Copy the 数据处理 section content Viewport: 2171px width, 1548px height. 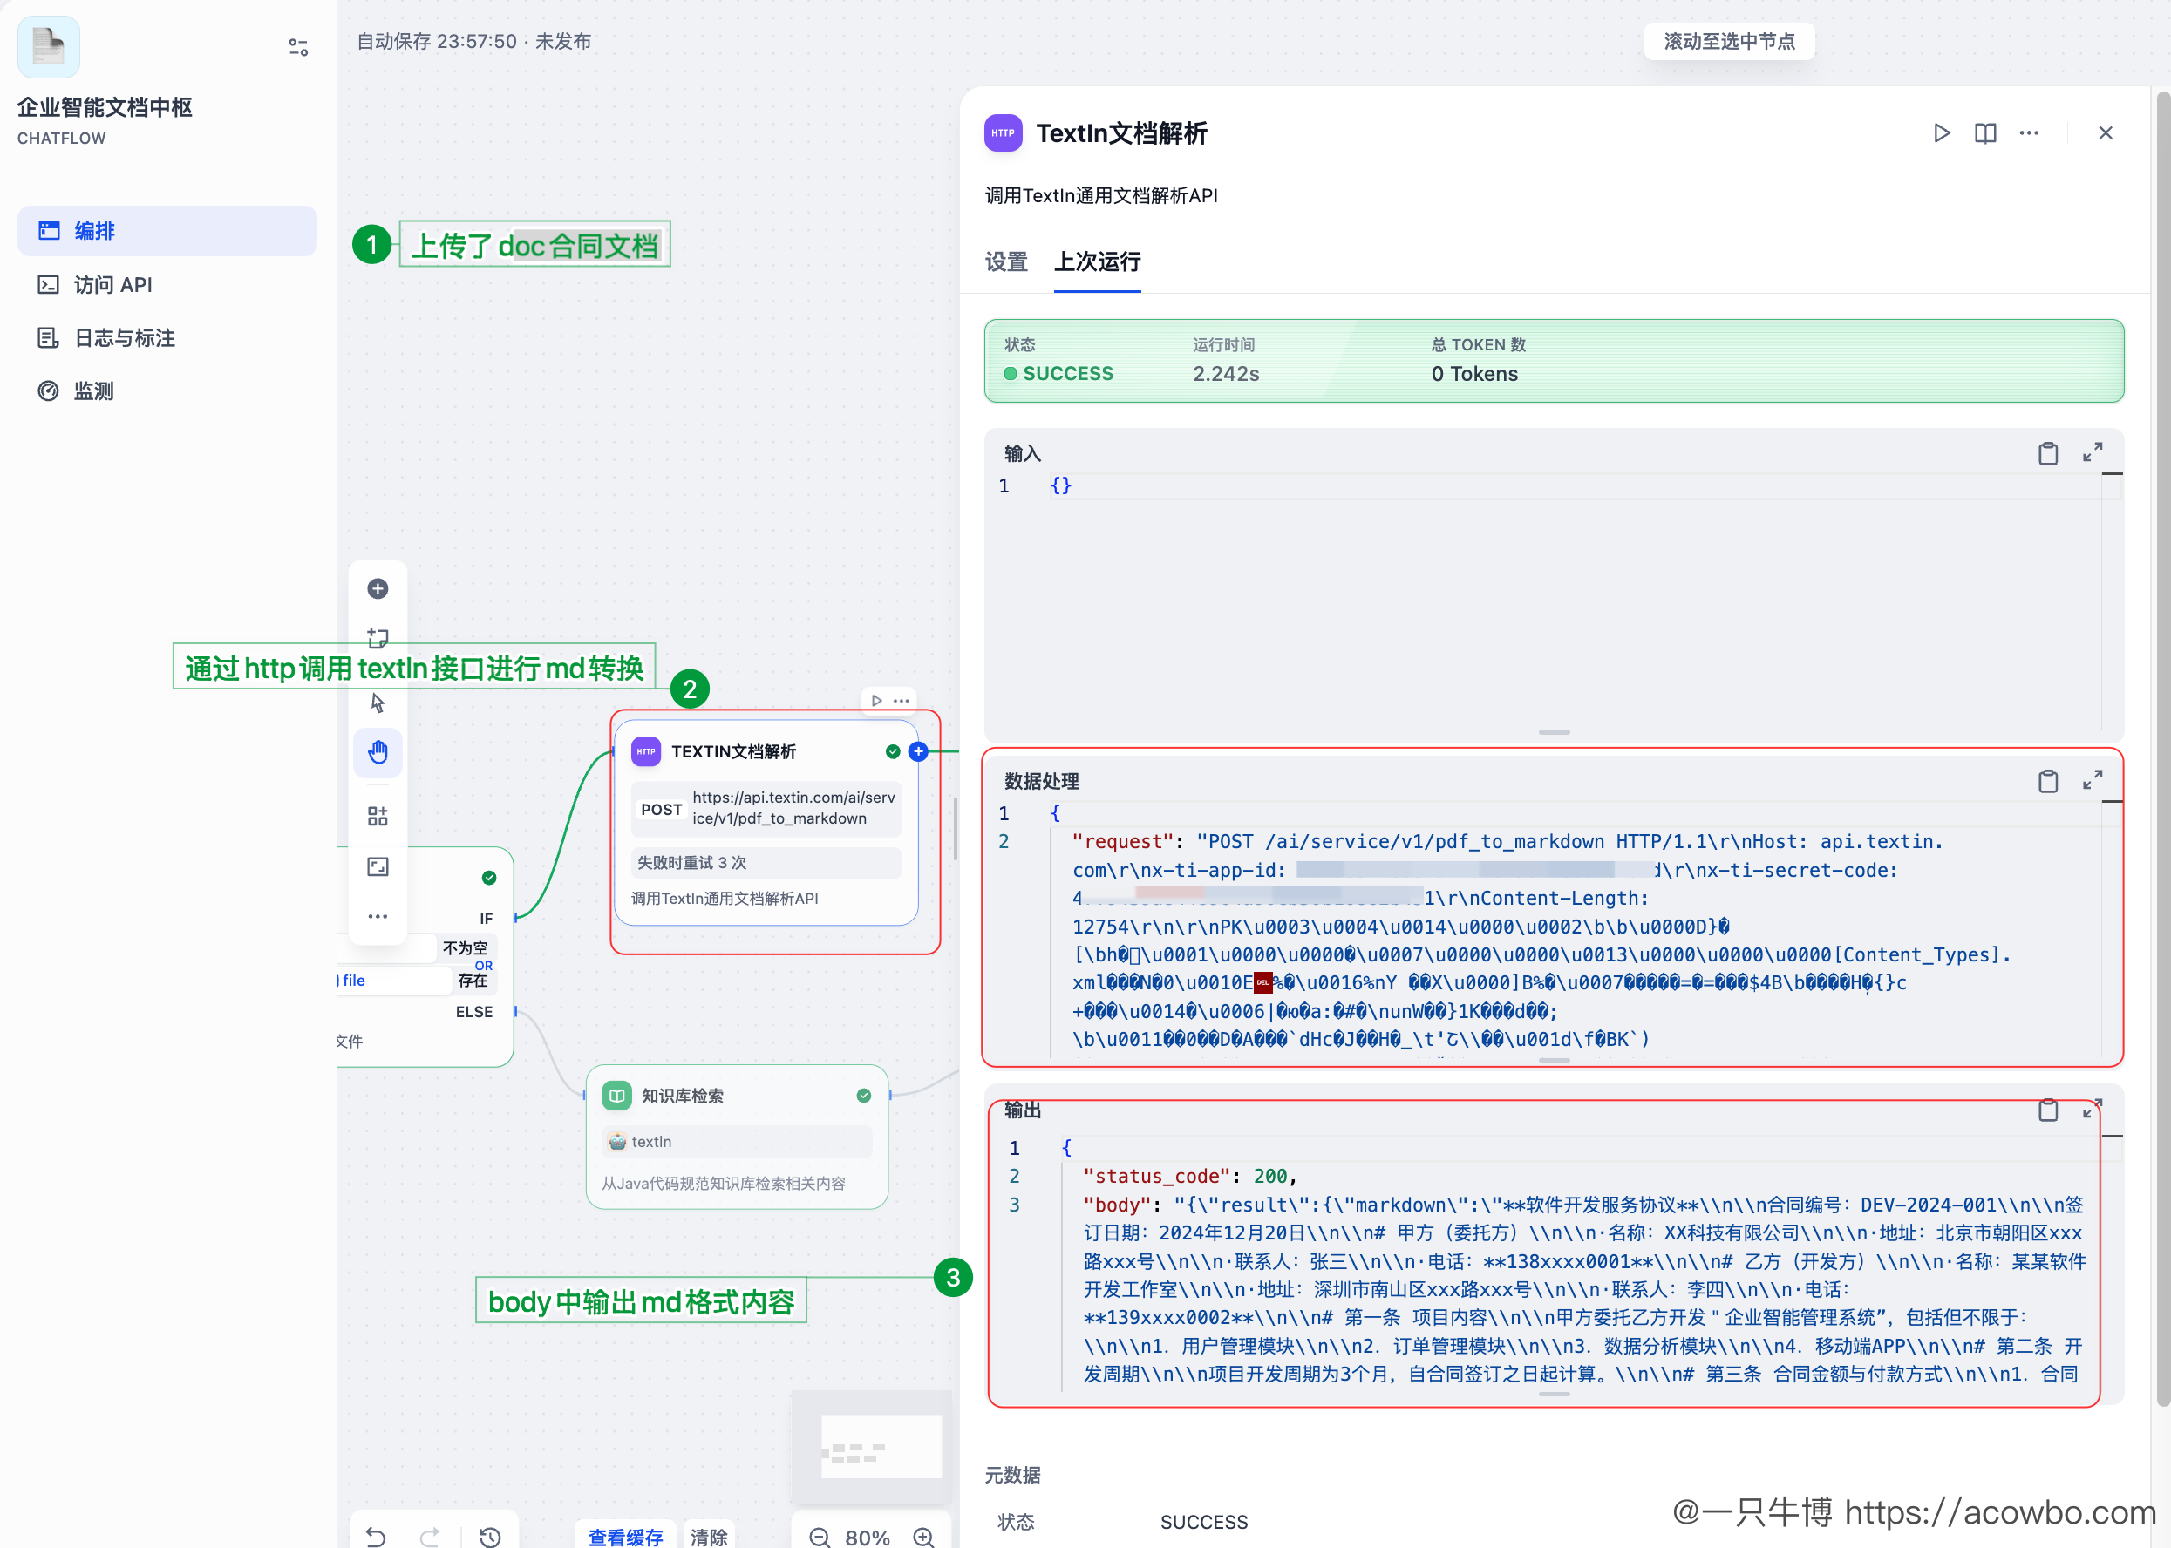[2047, 782]
